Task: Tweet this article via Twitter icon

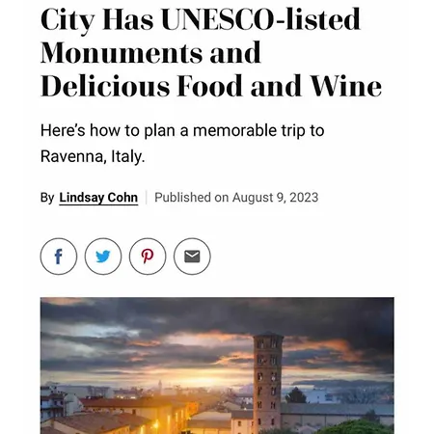Action: point(103,257)
